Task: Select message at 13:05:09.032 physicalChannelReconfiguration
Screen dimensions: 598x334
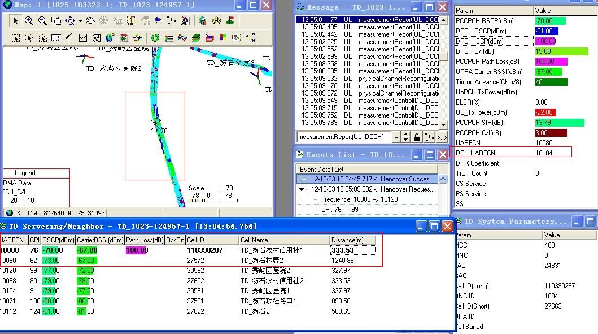Action: tap(367, 79)
